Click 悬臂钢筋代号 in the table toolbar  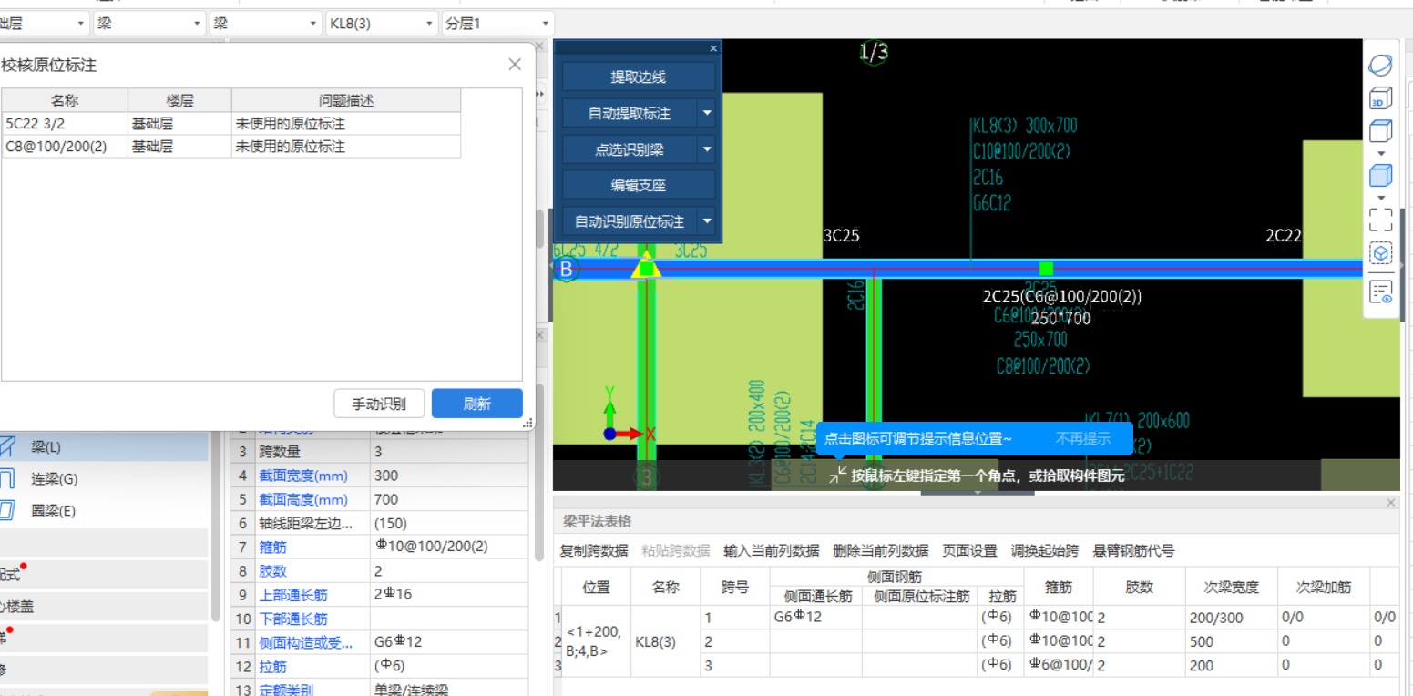pos(1133,550)
